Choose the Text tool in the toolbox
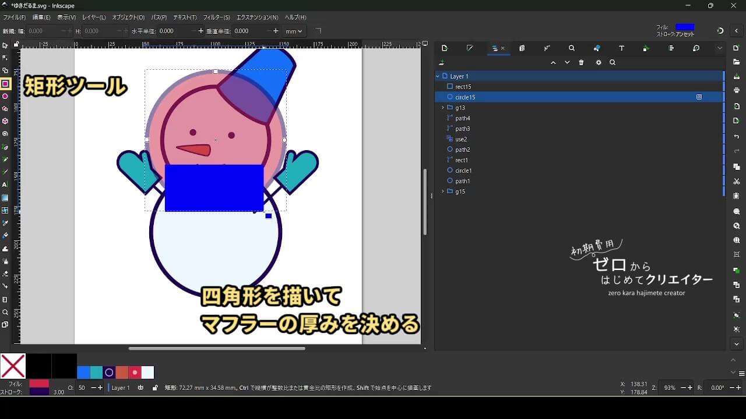Screen dimensions: 746x419 (x=5, y=184)
